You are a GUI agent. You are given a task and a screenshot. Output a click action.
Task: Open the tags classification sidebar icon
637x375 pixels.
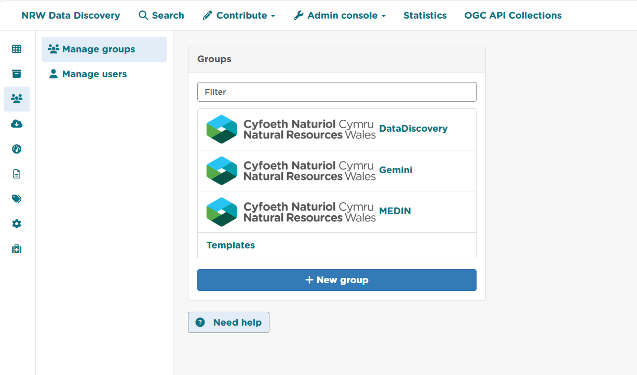coord(17,199)
